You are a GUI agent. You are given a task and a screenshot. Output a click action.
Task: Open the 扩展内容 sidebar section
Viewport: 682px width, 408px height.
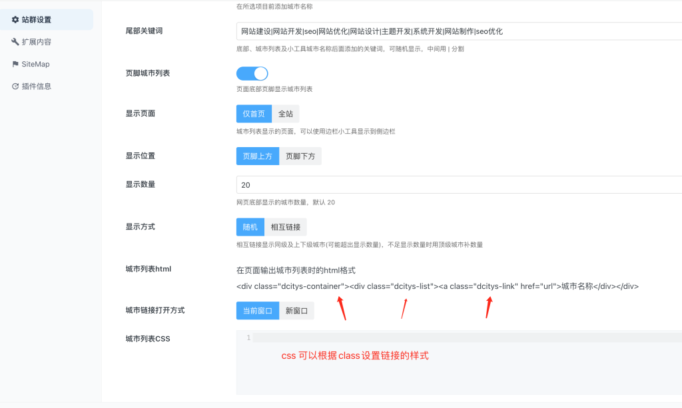pyautogui.click(x=36, y=42)
